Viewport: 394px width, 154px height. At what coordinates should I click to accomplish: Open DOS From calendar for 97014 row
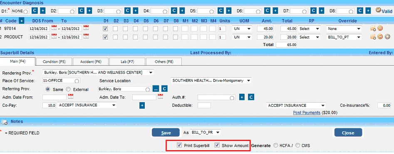point(54,28)
